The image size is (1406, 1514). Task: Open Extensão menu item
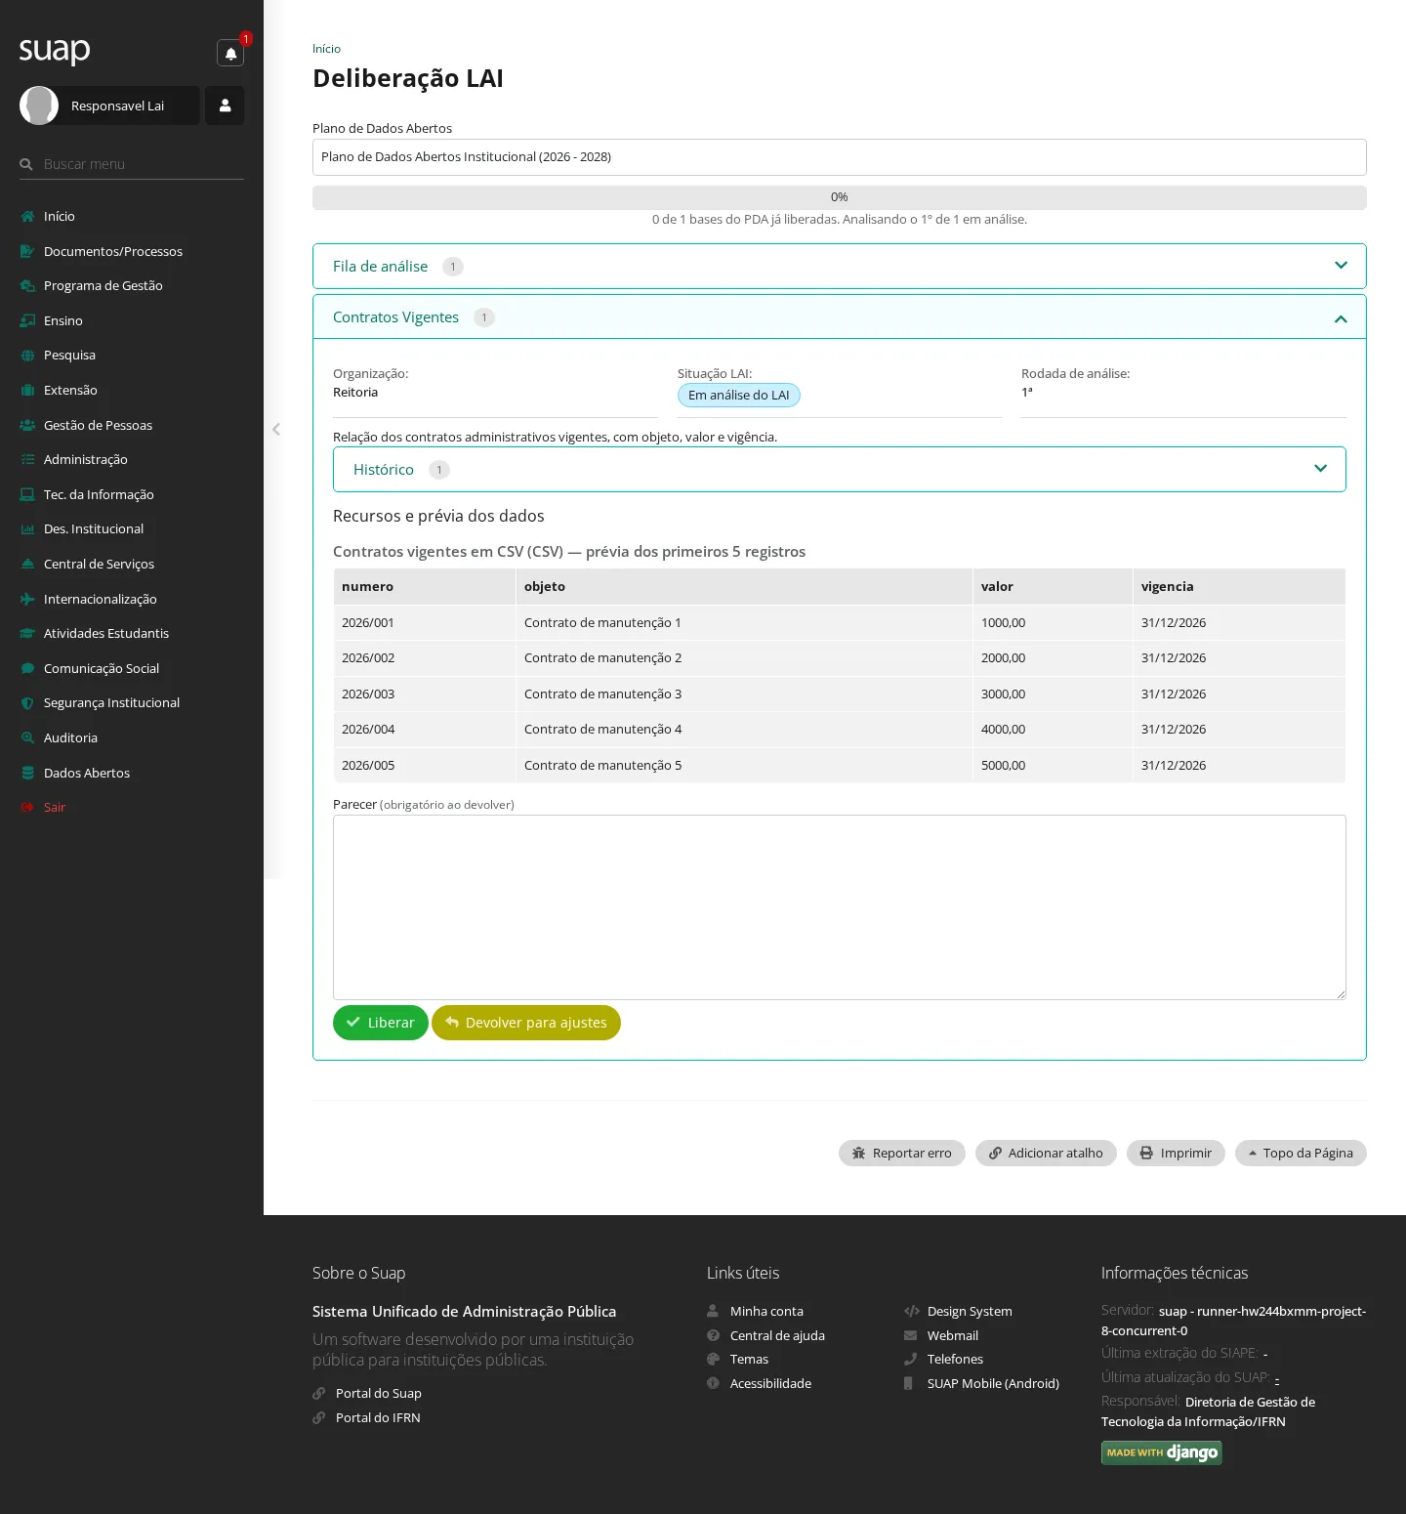pyautogui.click(x=70, y=390)
